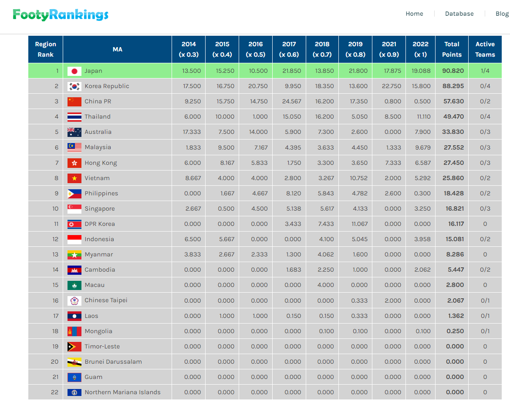
Task: Select the Singapore country name
Action: 100,209
